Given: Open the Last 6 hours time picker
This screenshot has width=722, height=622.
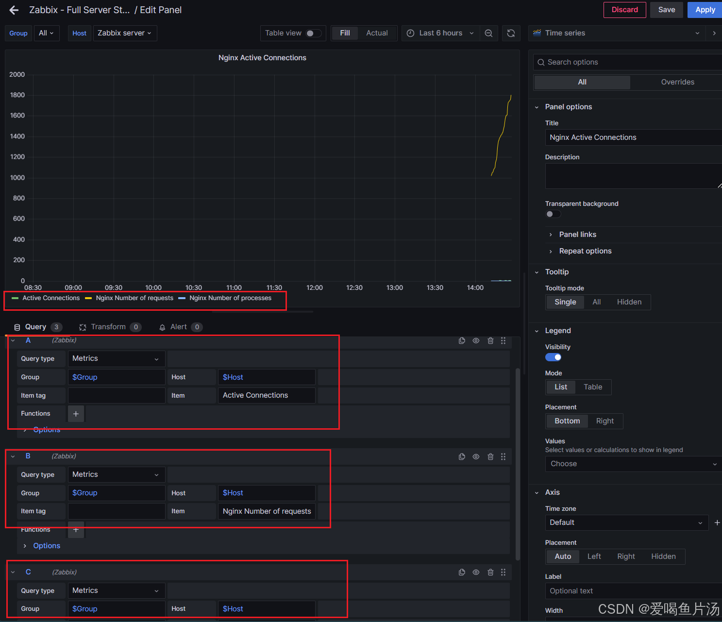Looking at the screenshot, I should [x=440, y=33].
